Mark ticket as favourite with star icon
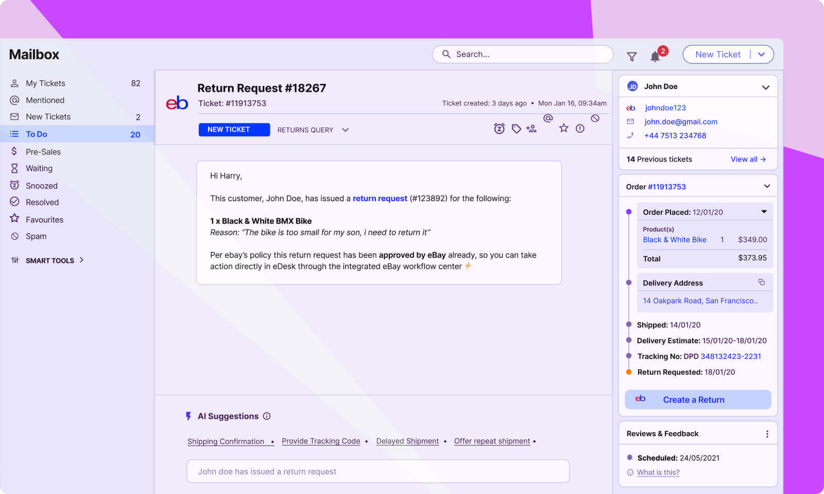Image resolution: width=824 pixels, height=494 pixels. (x=564, y=128)
